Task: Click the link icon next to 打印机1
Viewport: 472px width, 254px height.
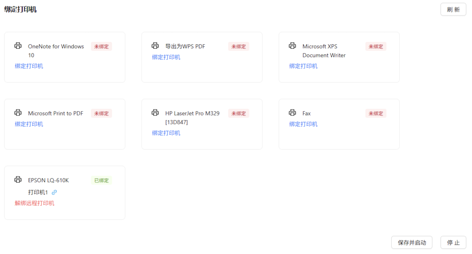Action: 54,192
